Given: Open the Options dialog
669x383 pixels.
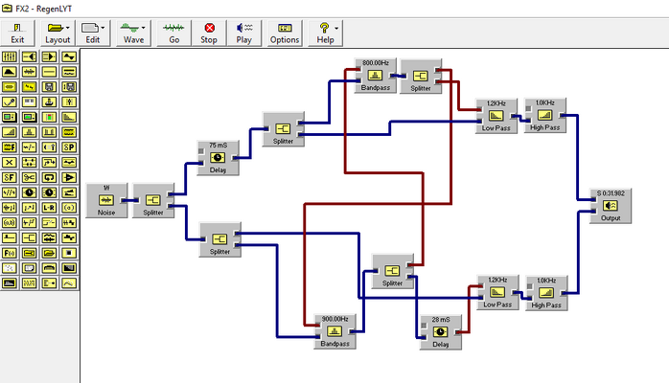Looking at the screenshot, I should (285, 34).
